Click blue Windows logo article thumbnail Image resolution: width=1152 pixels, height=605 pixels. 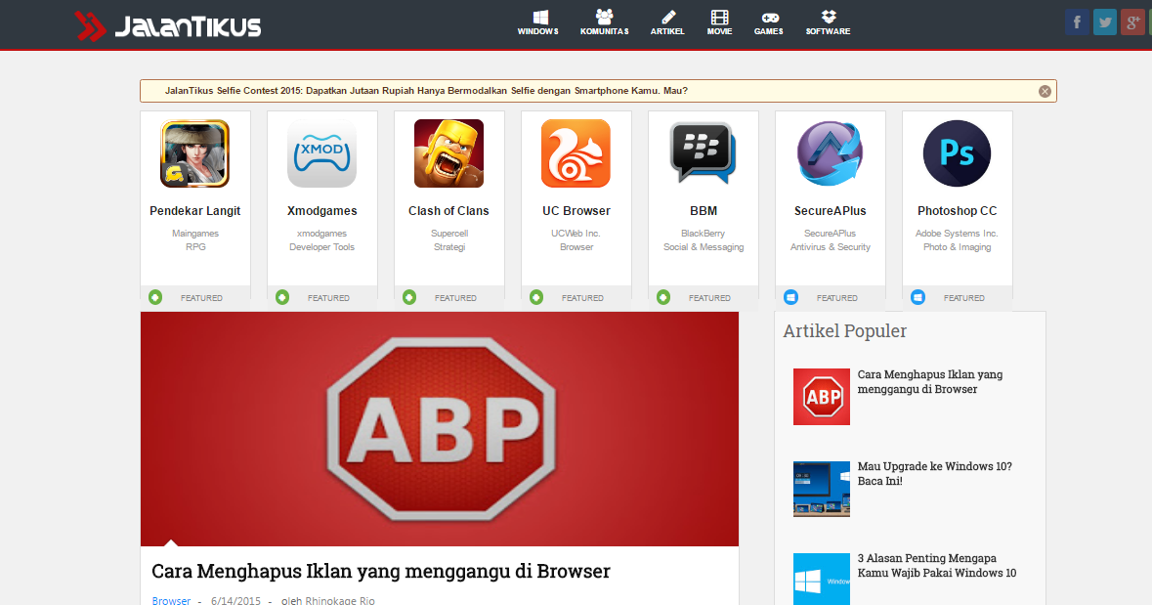(x=822, y=580)
